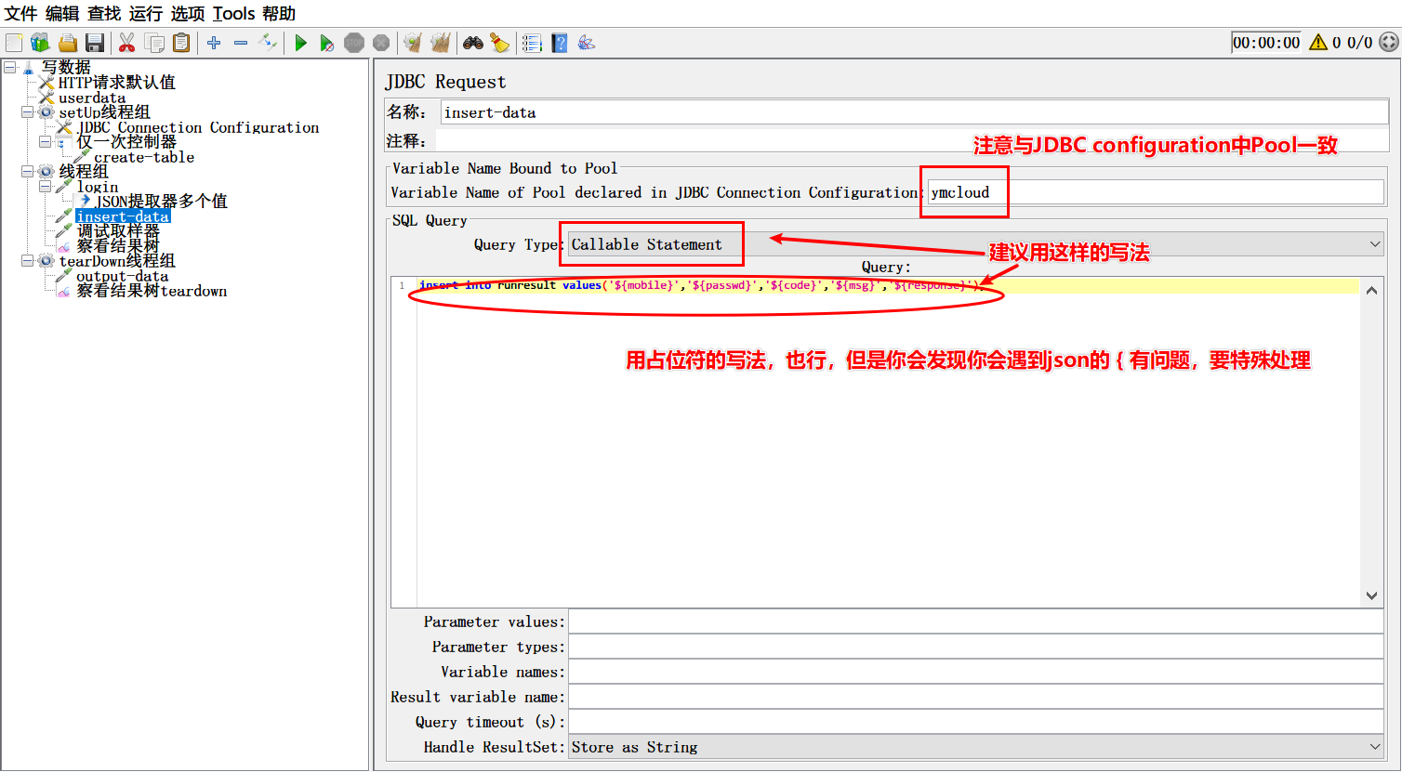The height and width of the screenshot is (772, 1402).
Task: Collapse the tearDown线程组 tree node
Action: coord(28,261)
